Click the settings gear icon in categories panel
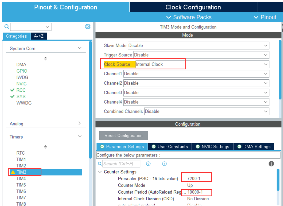This screenshot has width=283, height=206. pyautogui.click(x=88, y=27)
